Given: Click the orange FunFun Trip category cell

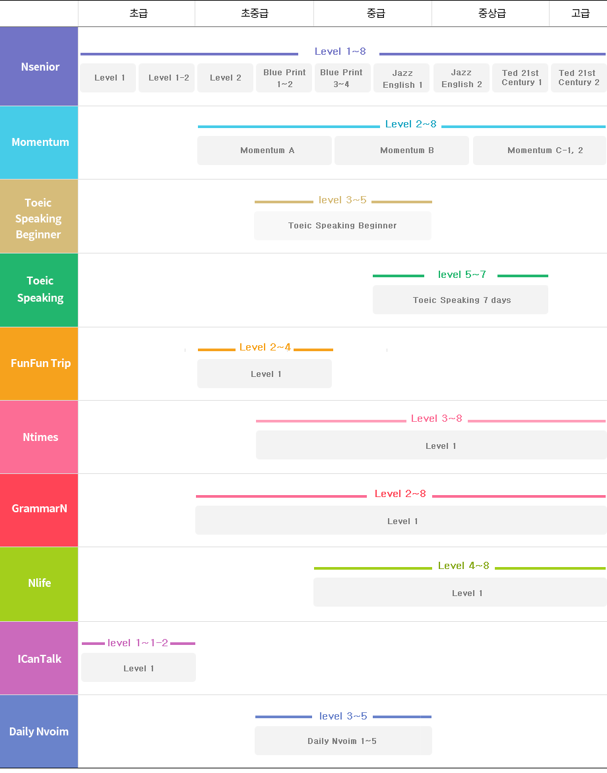Looking at the screenshot, I should [x=39, y=363].
